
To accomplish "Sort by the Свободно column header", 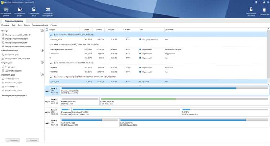I will click(111, 29).
